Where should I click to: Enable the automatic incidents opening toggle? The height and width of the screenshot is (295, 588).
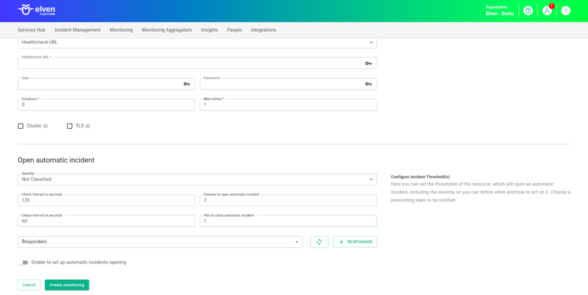pyautogui.click(x=23, y=262)
